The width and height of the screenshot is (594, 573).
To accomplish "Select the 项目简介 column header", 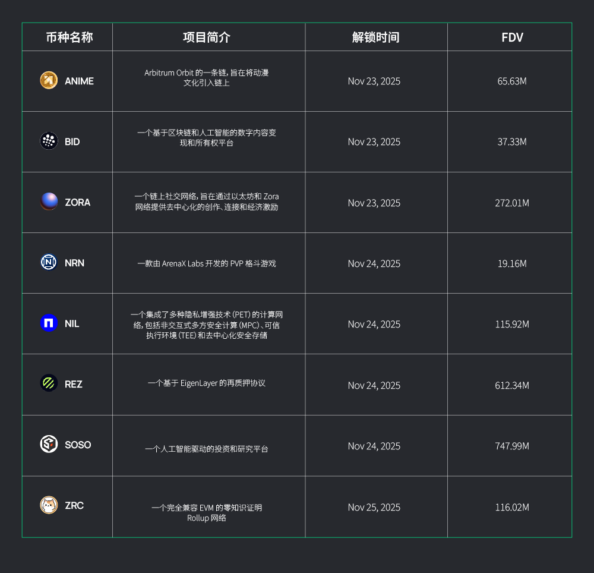I will (207, 37).
